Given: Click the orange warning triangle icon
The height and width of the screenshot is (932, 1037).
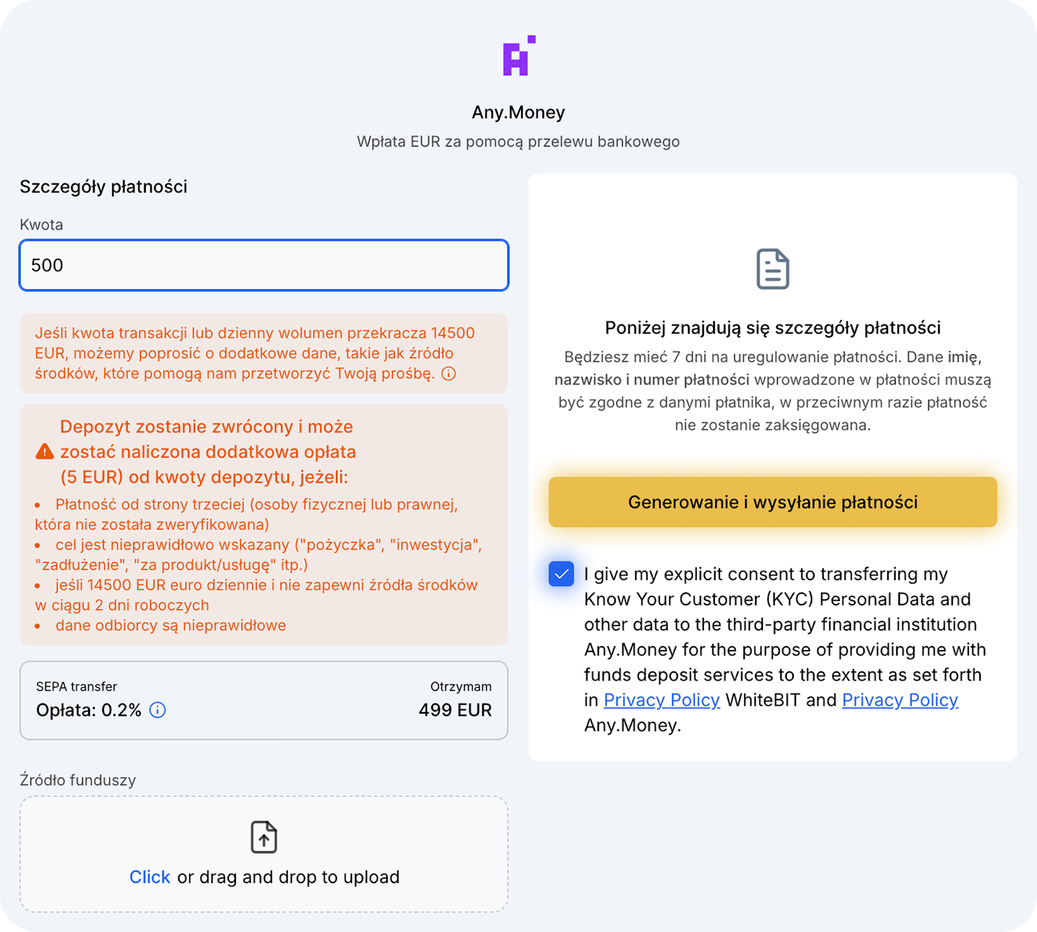Looking at the screenshot, I should pyautogui.click(x=45, y=452).
